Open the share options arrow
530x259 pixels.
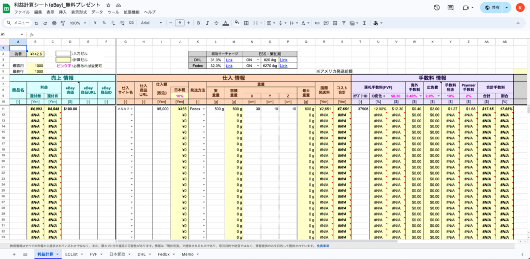(506, 7)
